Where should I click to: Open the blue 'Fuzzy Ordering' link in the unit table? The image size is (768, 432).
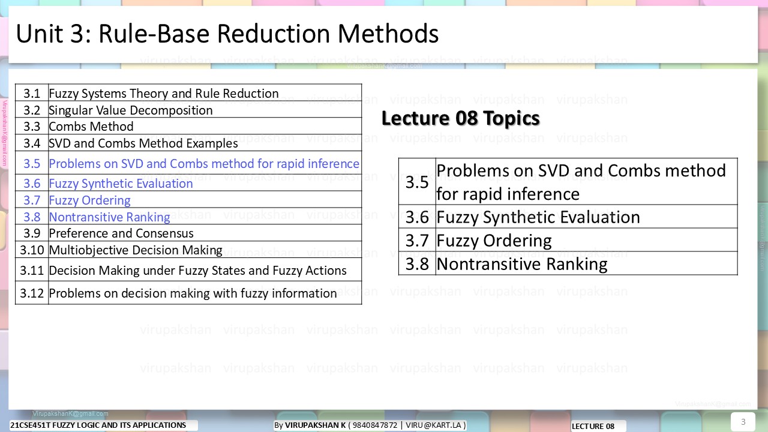pyautogui.click(x=89, y=200)
